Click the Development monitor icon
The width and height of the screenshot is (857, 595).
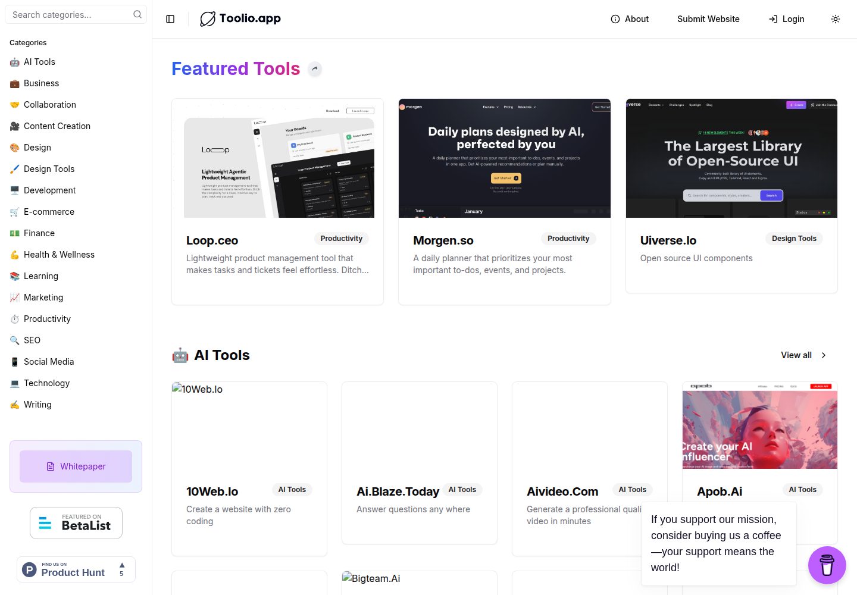(x=15, y=190)
